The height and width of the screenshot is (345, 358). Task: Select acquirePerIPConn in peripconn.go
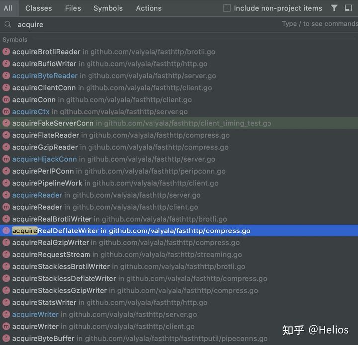point(179,171)
